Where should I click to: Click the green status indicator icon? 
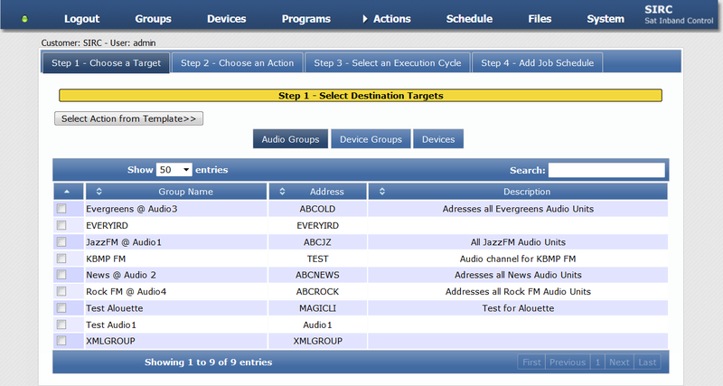pos(25,19)
